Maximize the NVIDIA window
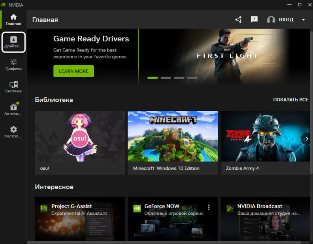 [299, 5]
